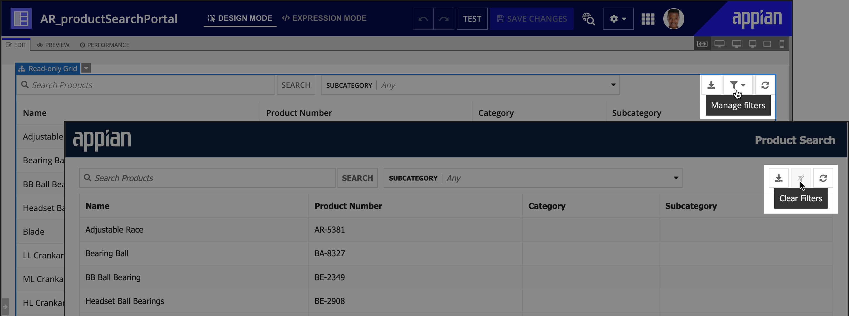Click SEARCH button in preview
849x316 pixels.
pyautogui.click(x=357, y=178)
